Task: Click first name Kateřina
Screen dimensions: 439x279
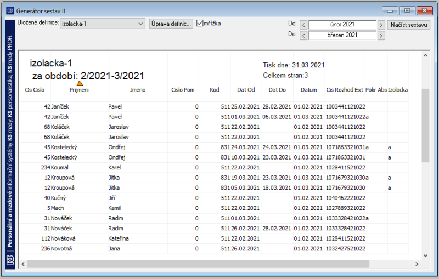Action: [x=119, y=238]
